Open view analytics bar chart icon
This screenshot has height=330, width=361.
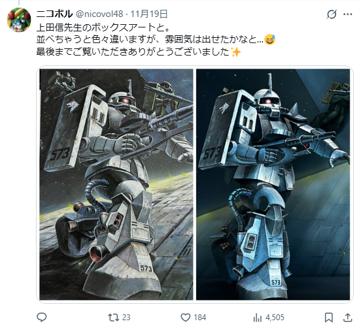257,318
